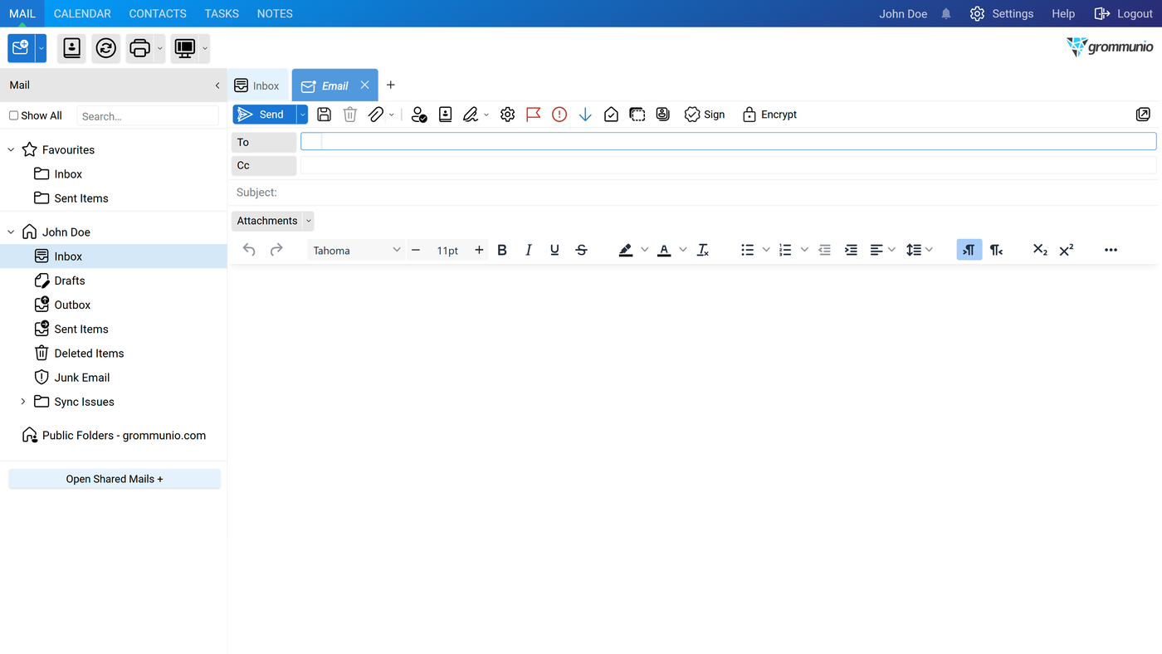This screenshot has height=654, width=1162.
Task: Apply superscript formatting
Action: 1067,250
